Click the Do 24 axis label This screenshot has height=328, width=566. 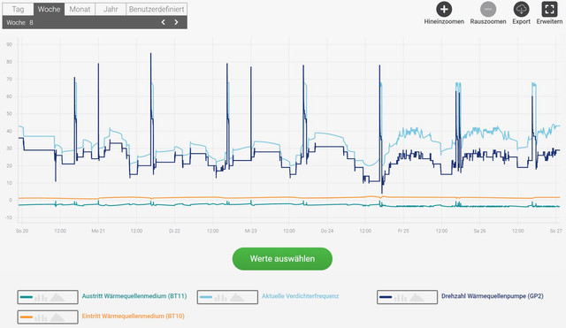[x=327, y=231]
